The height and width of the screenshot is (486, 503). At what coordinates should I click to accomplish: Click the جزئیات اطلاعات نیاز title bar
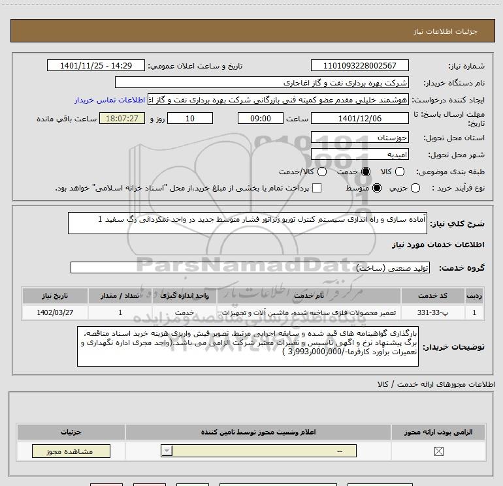pos(252,31)
